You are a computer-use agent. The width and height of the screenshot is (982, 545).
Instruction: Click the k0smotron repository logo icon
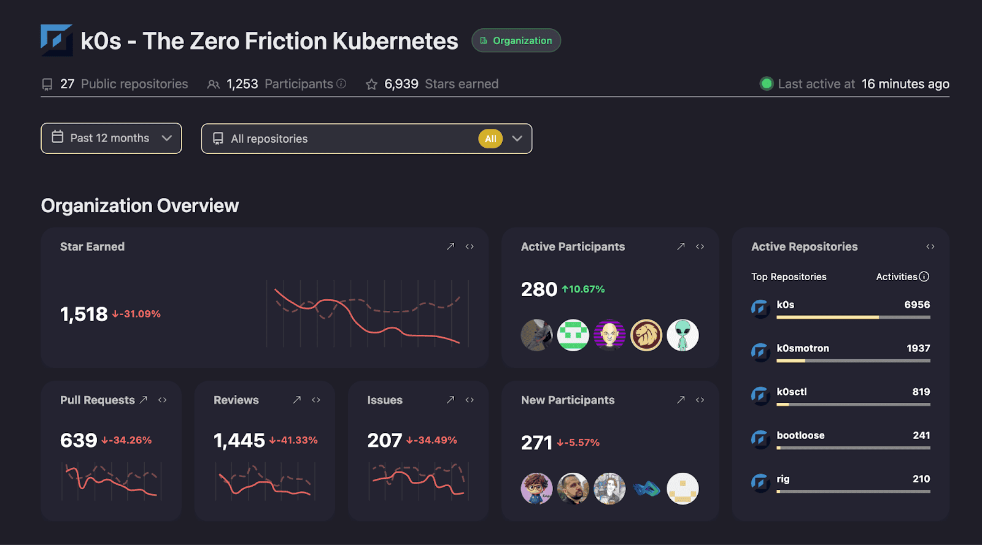pyautogui.click(x=760, y=353)
